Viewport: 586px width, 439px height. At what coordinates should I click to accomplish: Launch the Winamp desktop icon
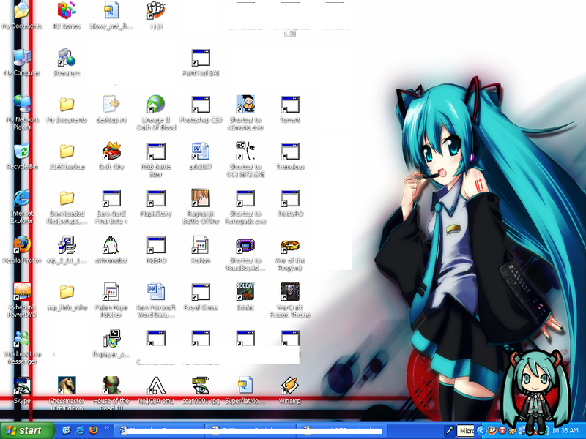pyautogui.click(x=289, y=386)
